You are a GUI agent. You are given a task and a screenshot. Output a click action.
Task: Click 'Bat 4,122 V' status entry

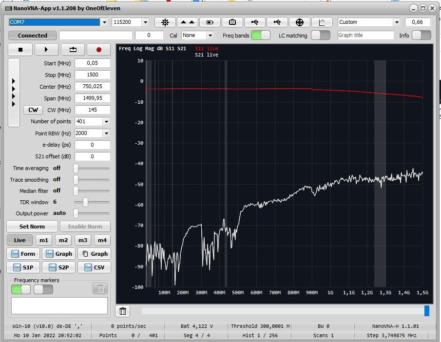(x=196, y=326)
